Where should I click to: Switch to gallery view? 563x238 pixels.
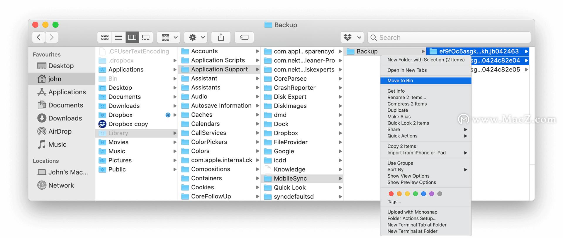coord(146,37)
